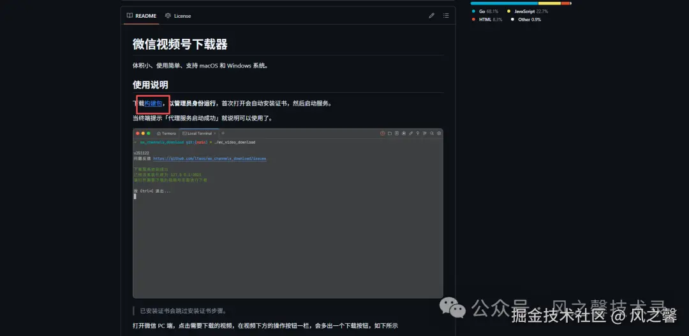The height and width of the screenshot is (336, 689).
Task: Click the 微信视频号下载器 heading
Action: point(180,45)
